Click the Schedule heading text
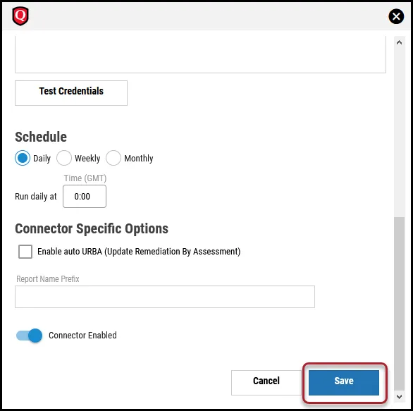Screen dimensions: 413x411 tap(41, 137)
